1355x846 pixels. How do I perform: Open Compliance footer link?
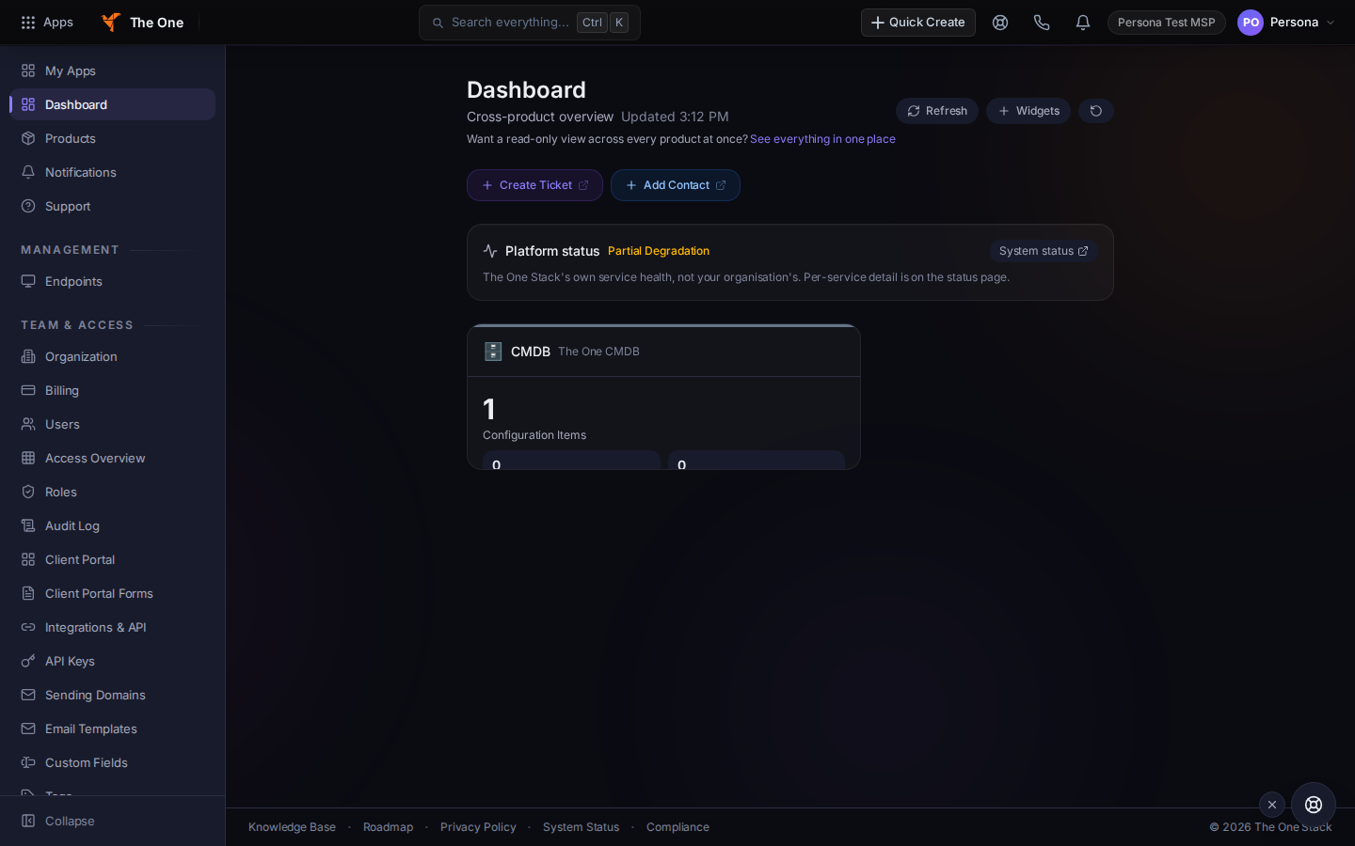(x=677, y=827)
